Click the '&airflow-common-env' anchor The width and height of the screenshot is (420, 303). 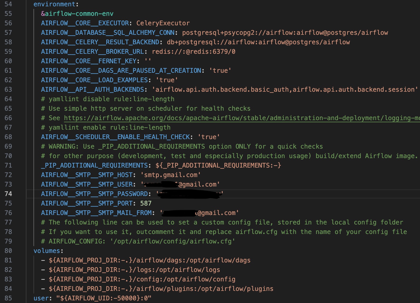point(77,14)
